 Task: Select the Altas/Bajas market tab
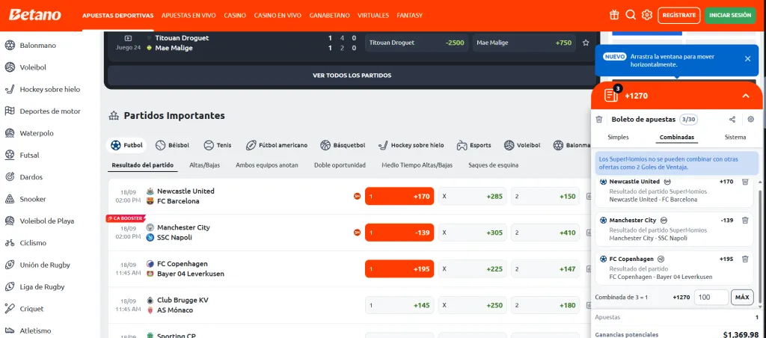click(204, 165)
